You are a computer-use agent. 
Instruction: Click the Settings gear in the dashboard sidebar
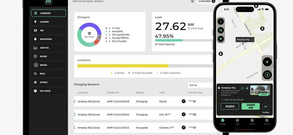35,82
